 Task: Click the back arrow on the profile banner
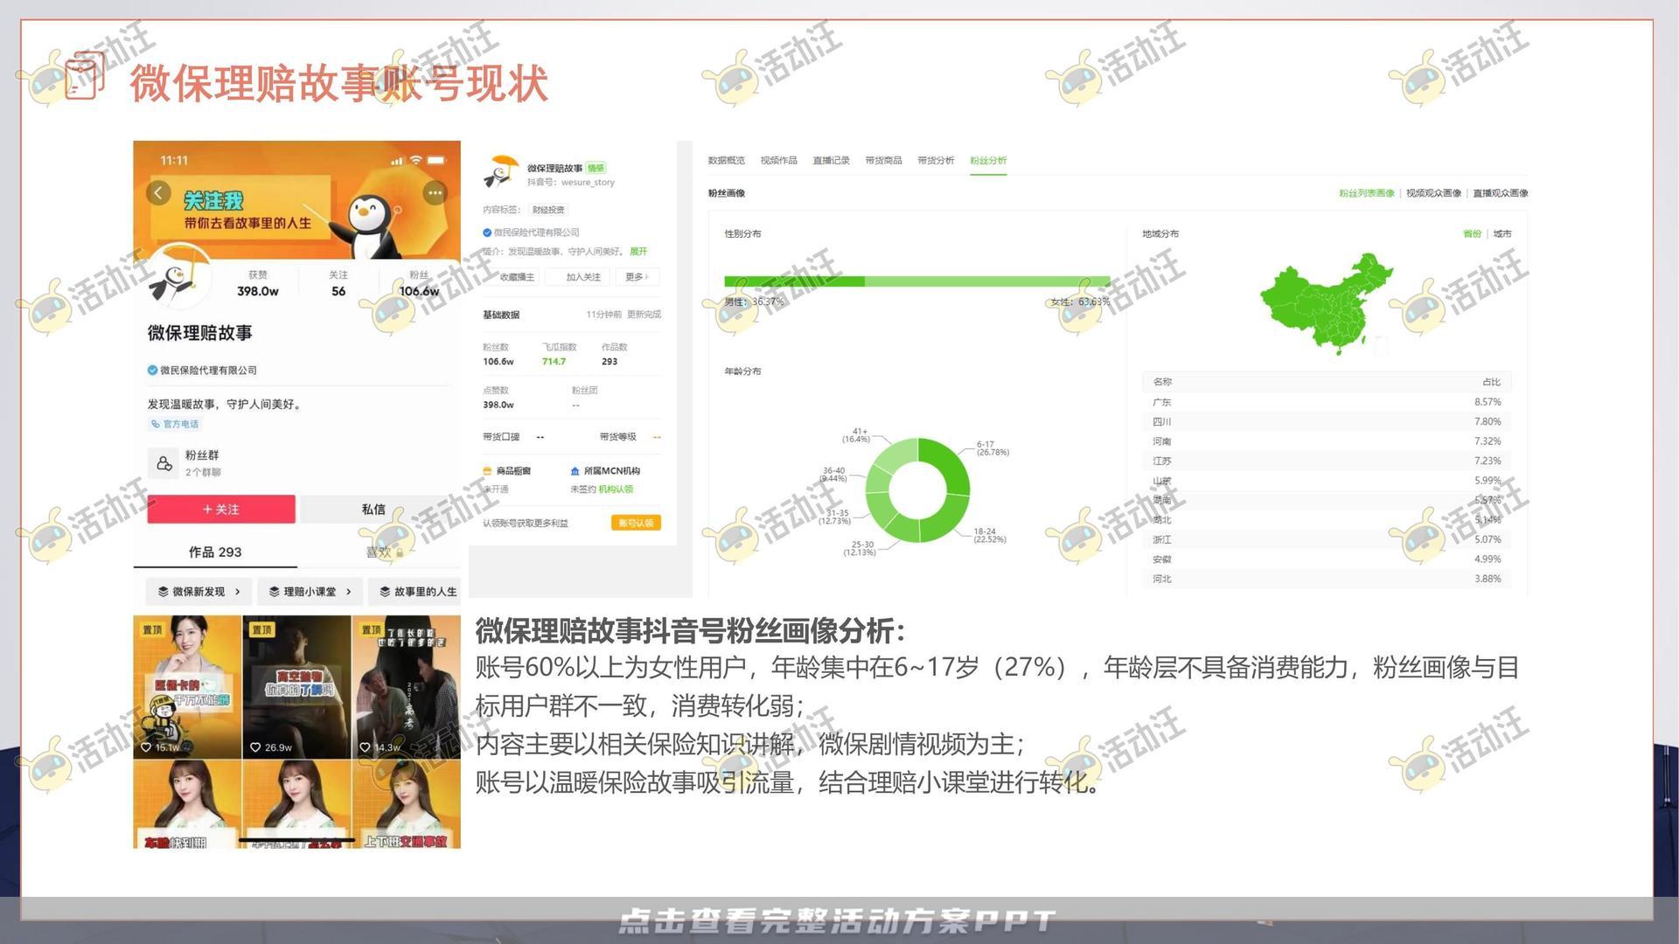159,193
